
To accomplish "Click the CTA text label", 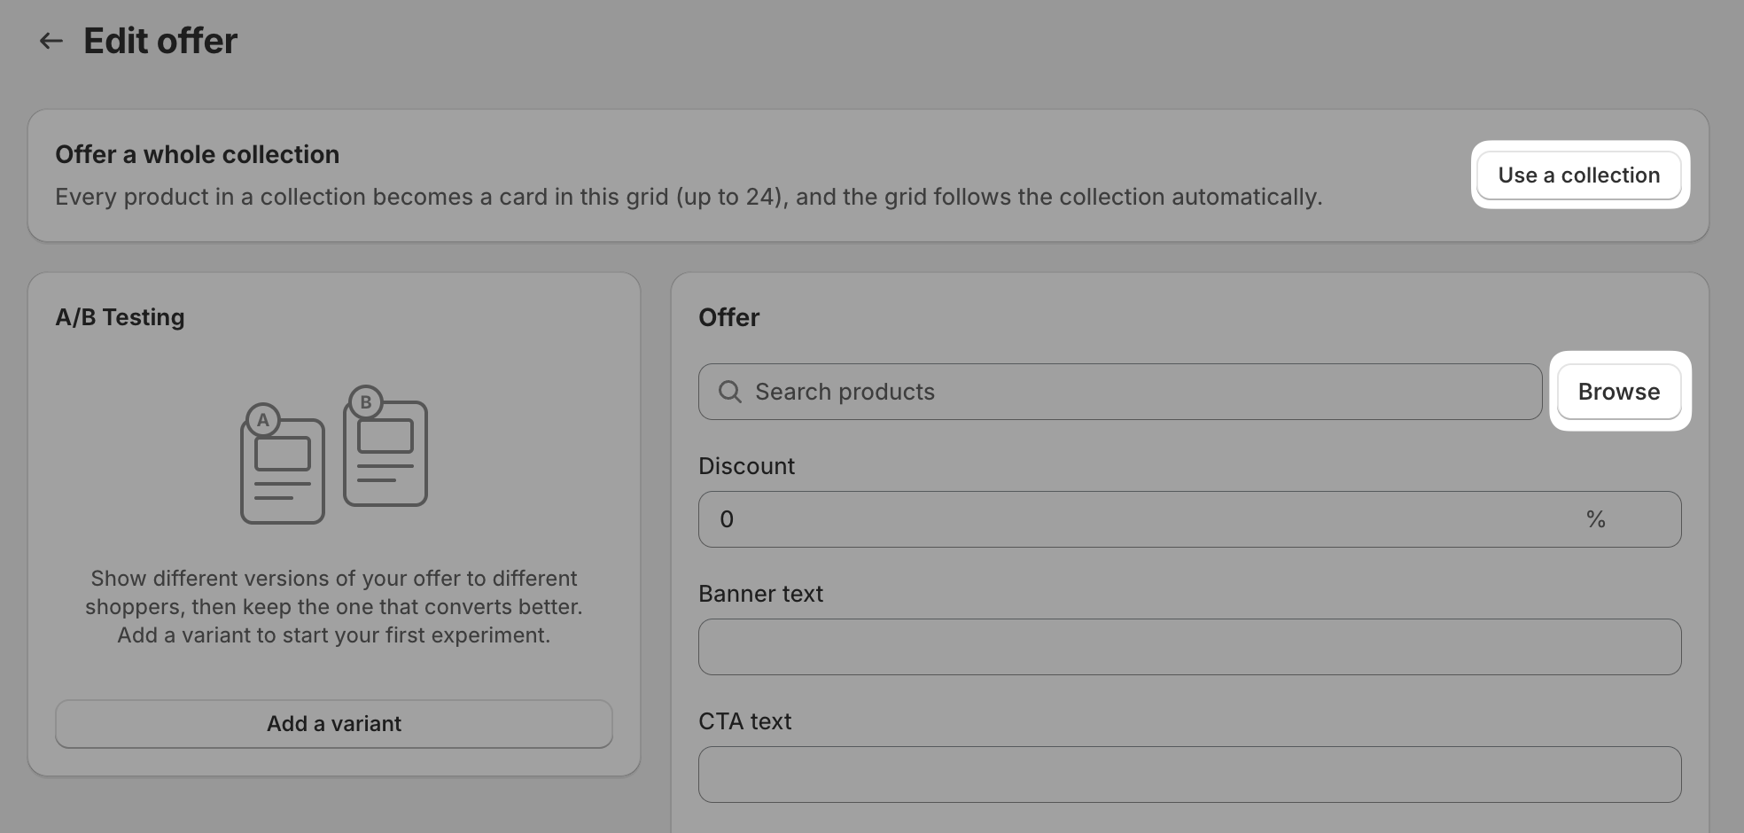I will pyautogui.click(x=745, y=721).
